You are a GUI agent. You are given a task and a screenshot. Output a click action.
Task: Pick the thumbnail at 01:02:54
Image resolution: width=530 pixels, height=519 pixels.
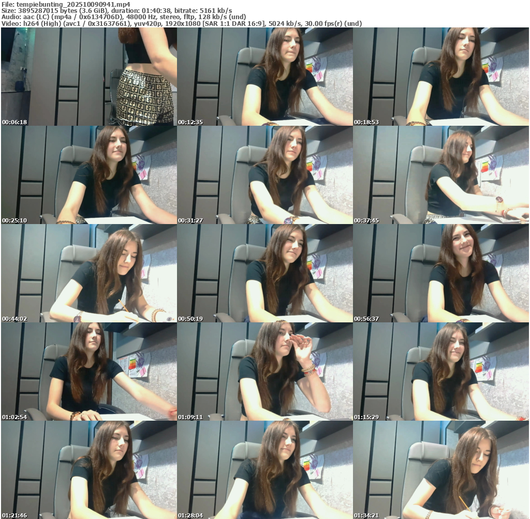coord(89,372)
